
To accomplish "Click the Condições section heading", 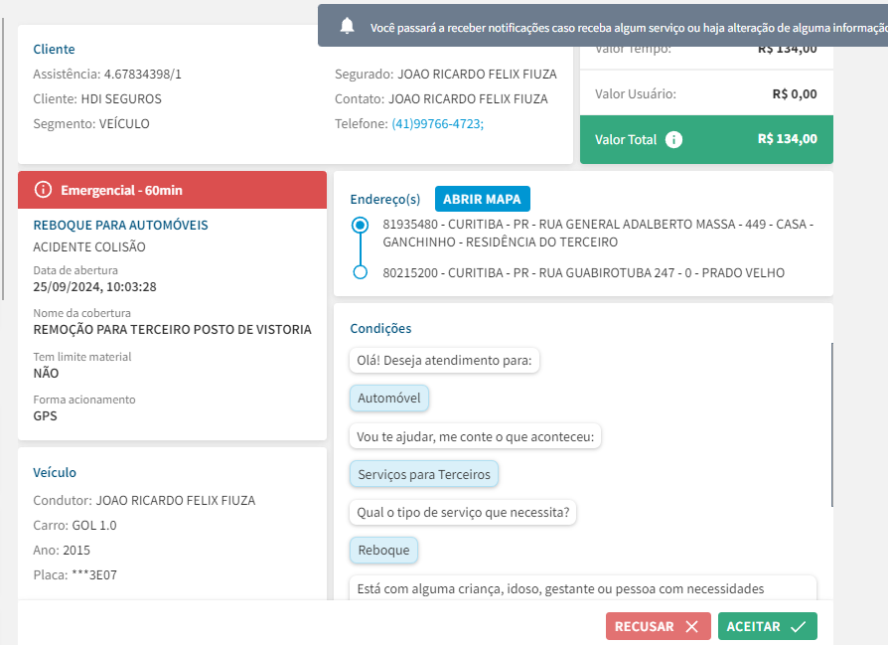I will click(380, 329).
